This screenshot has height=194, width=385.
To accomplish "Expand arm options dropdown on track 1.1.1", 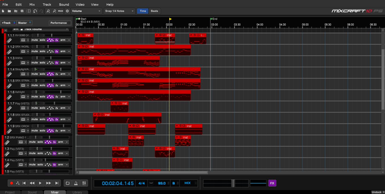I will (x=69, y=40).
